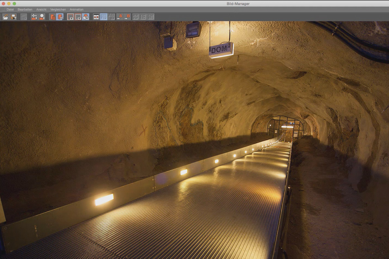Click the second eye frame display icon
Viewport: 389px width, 259px height.
tap(78, 17)
